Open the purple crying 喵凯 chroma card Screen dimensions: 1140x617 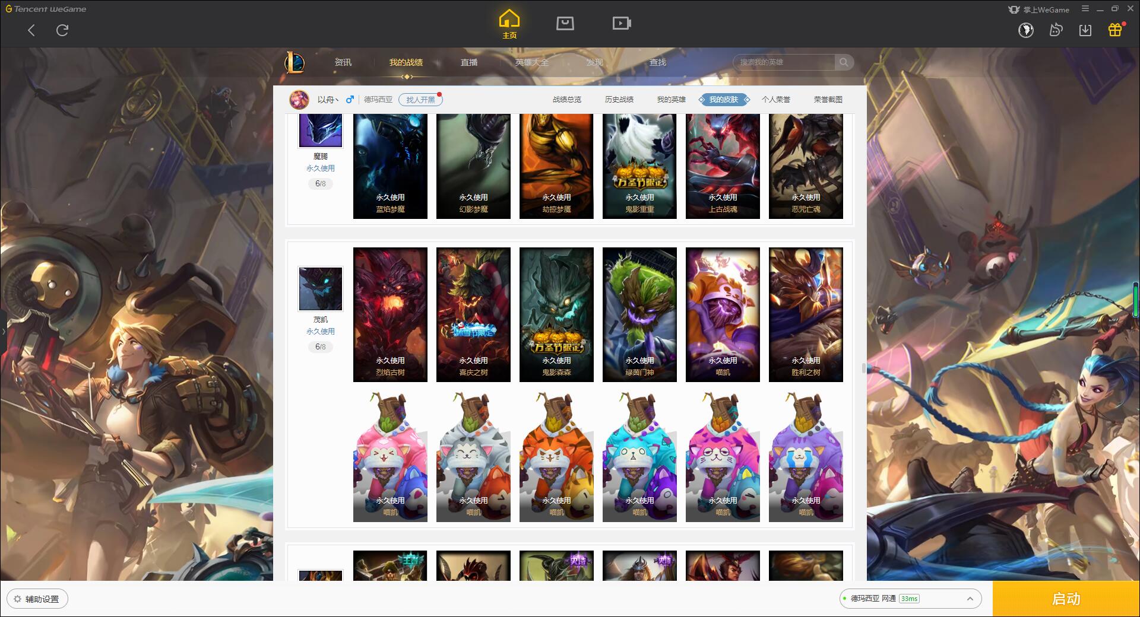[x=806, y=456]
